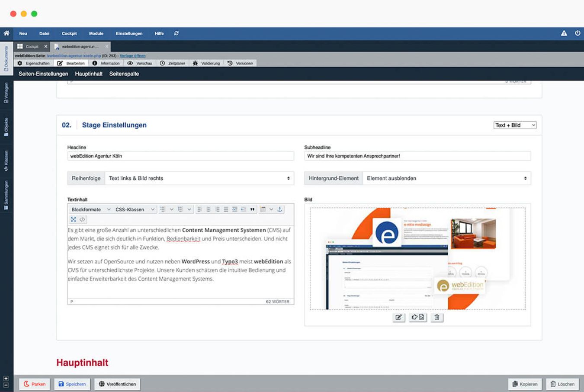The height and width of the screenshot is (392, 584).
Task: Click the Veröffentlichen button
Action: (x=117, y=384)
